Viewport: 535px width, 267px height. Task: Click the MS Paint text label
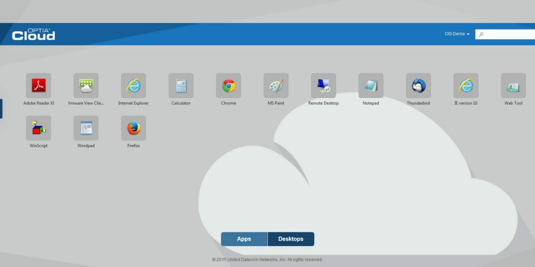[276, 103]
